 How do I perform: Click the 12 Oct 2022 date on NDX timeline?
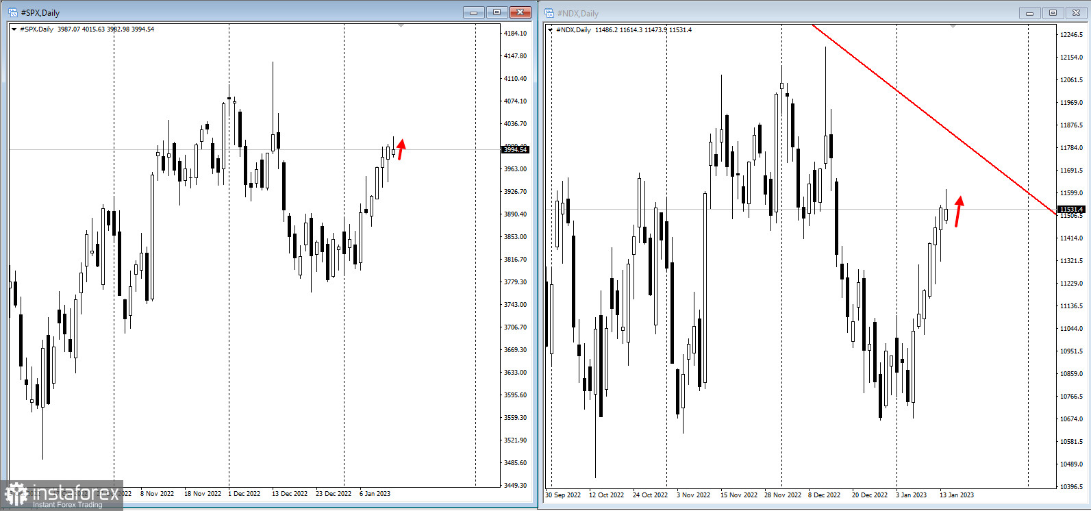click(x=607, y=495)
